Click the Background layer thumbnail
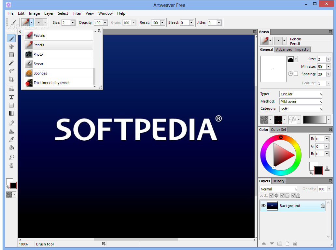This screenshot has width=336, height=250. pos(272,206)
